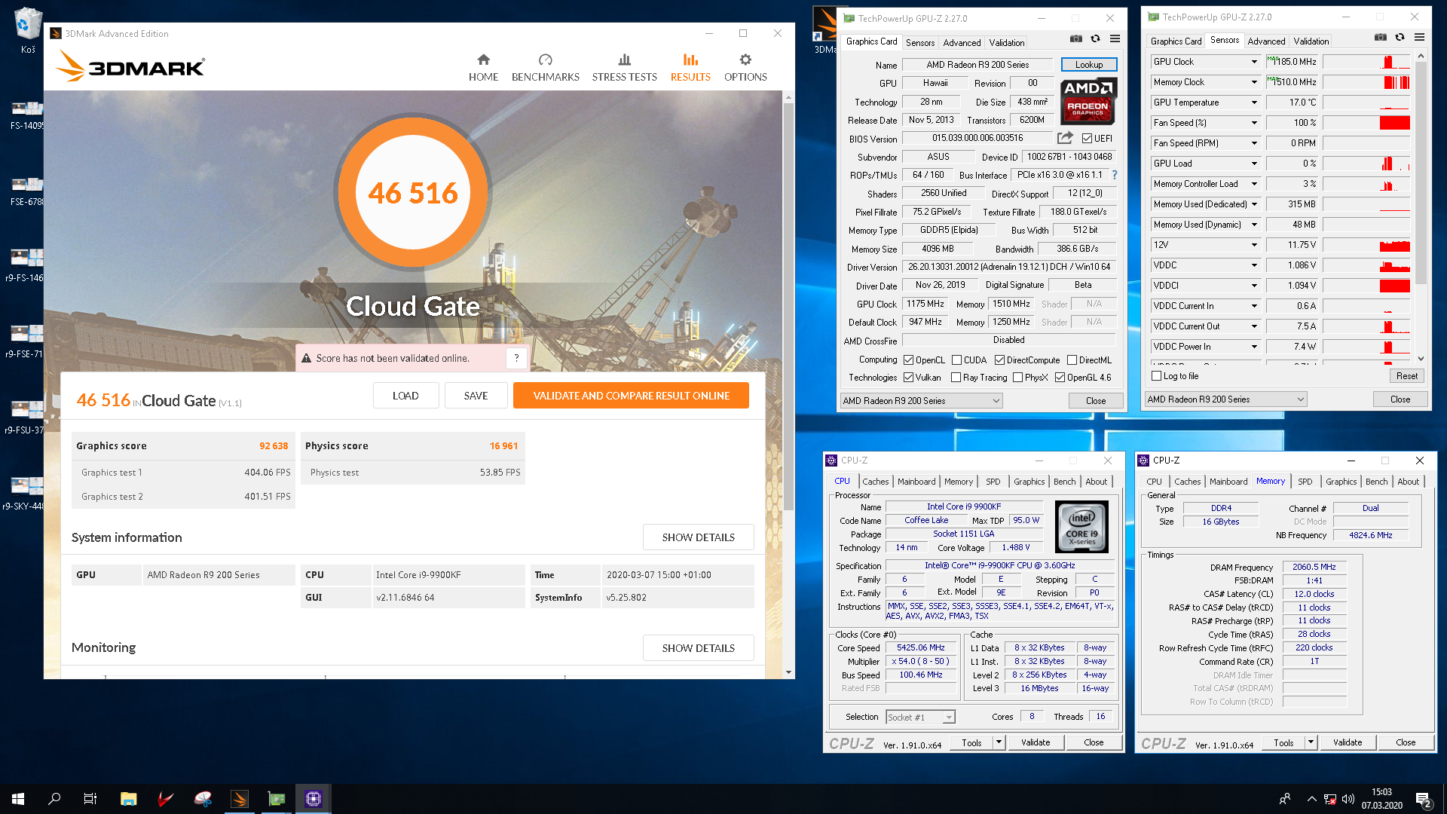Open Task View on taskbar
Viewport: 1447px width, 814px height.
pyautogui.click(x=90, y=799)
